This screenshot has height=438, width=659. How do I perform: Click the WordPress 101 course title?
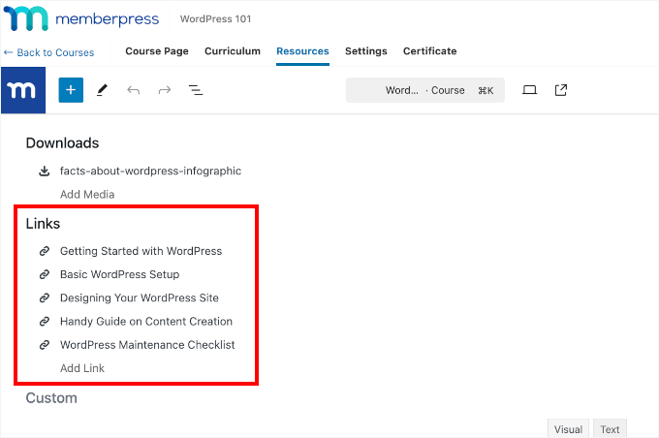(x=215, y=19)
